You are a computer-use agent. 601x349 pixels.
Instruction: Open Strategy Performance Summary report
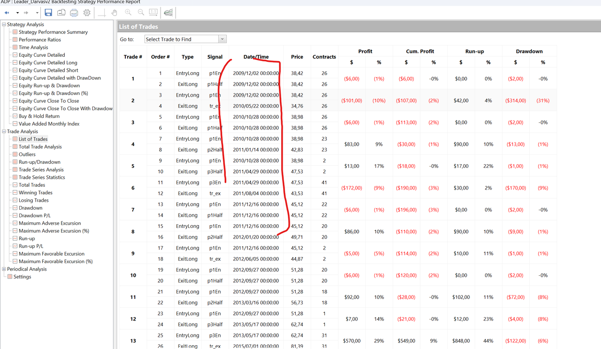coord(53,32)
